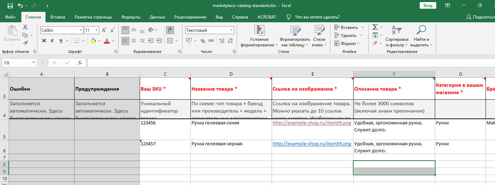The height and width of the screenshot is (185, 495).
Task: Apply the yellow fill color
Action: [x=93, y=41]
